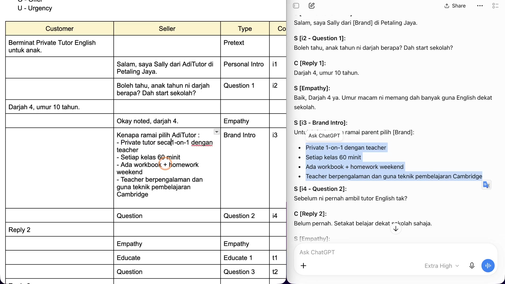The width and height of the screenshot is (505, 284).
Task: Click the 'Educate' seller cell
Action: click(x=167, y=258)
